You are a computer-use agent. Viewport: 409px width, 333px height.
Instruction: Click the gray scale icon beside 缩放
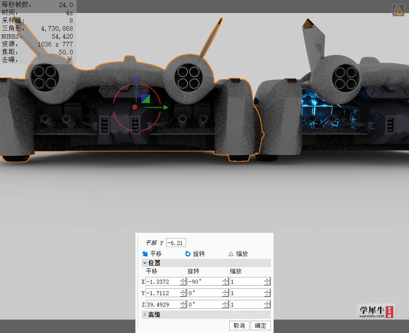coord(231,254)
